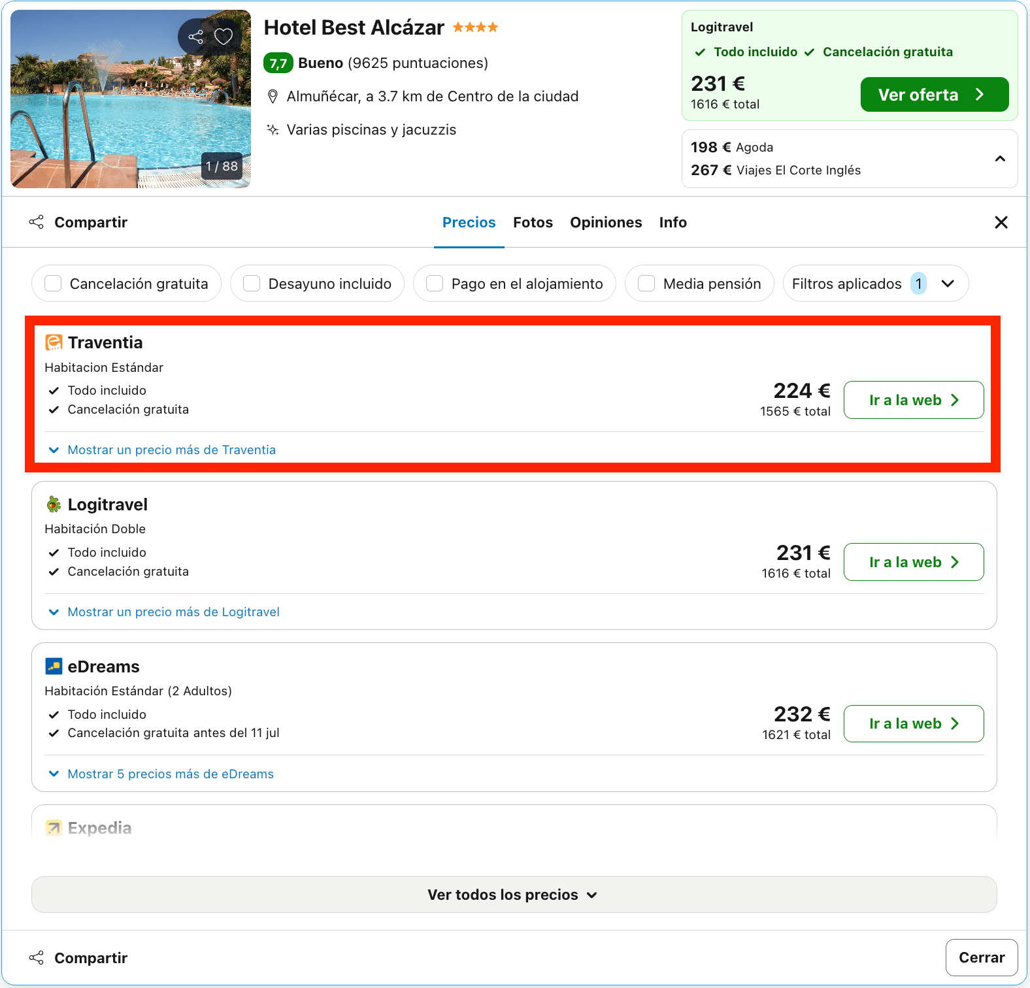Click Cancelación gratuita antes del 11 jul
The width and height of the screenshot is (1030, 988).
(173, 733)
